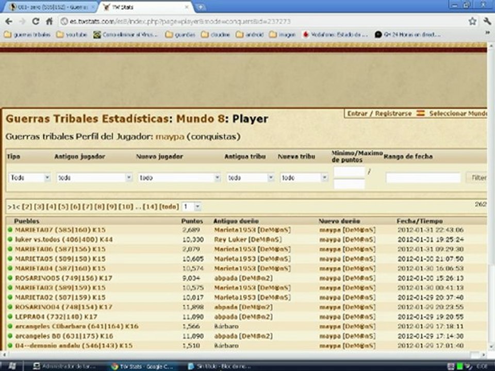Go to results page [14]

[x=150, y=207]
